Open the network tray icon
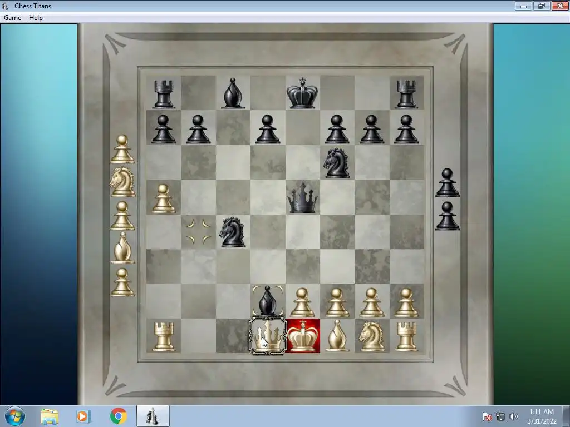570x427 pixels. coord(500,416)
